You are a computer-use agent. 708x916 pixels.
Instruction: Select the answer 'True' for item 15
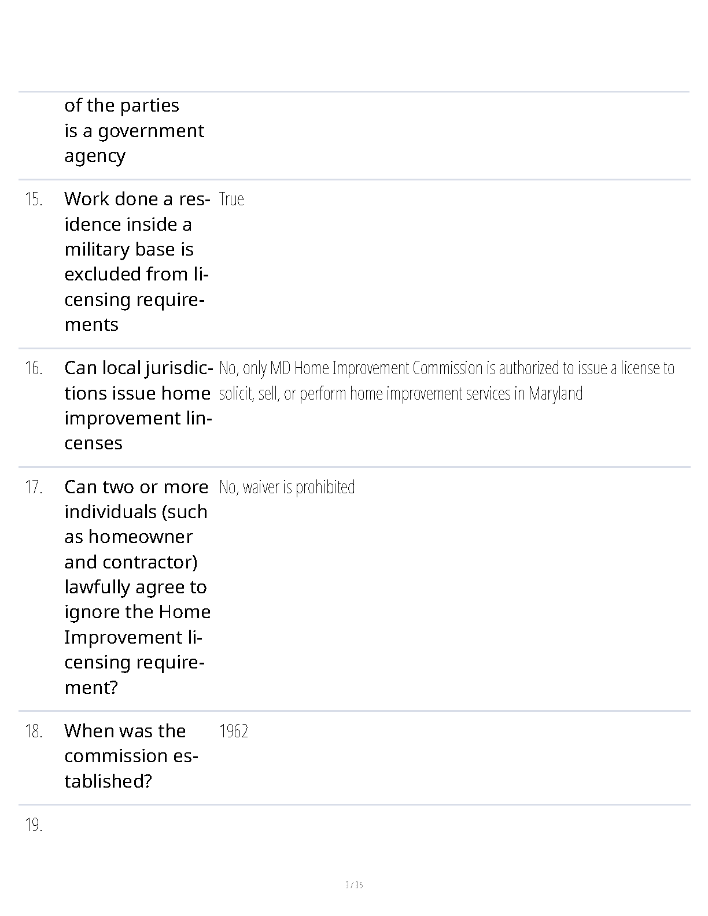click(231, 199)
